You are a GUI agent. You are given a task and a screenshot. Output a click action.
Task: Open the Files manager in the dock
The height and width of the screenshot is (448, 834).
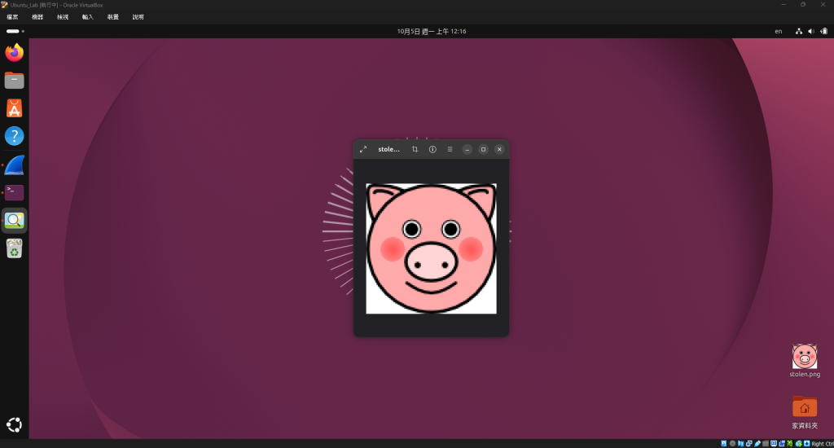[15, 81]
